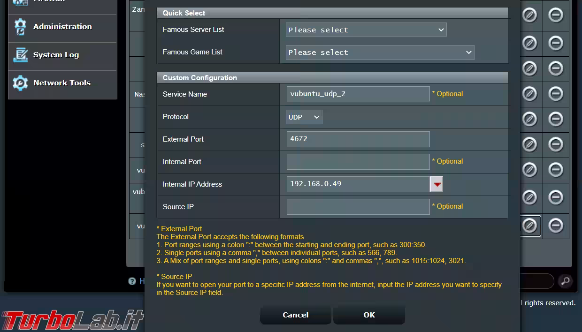The width and height of the screenshot is (582, 332).
Task: Open the Famous Server List dropdown
Action: (x=366, y=30)
